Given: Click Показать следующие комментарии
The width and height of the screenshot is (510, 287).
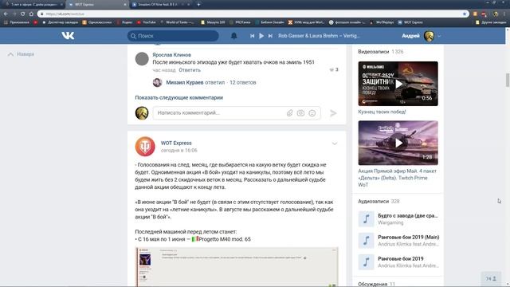Looking at the screenshot, I should pos(178,97).
